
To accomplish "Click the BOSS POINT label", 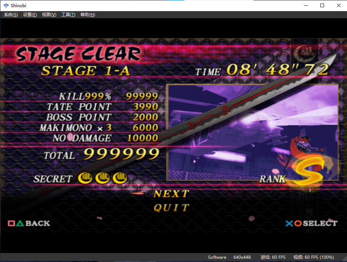I will tap(79, 117).
